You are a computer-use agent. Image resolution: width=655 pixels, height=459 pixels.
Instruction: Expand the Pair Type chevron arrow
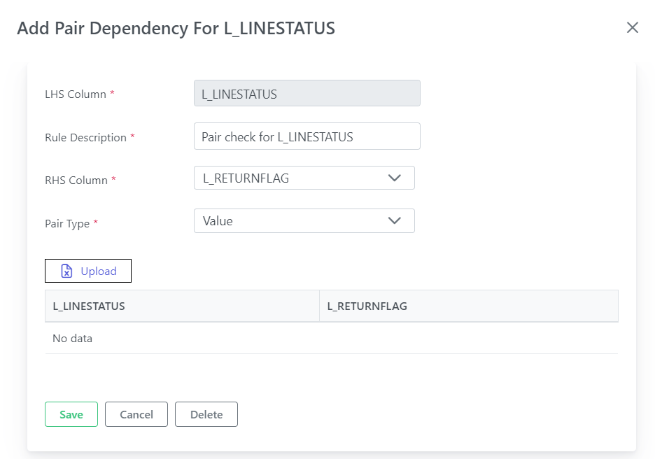click(395, 220)
